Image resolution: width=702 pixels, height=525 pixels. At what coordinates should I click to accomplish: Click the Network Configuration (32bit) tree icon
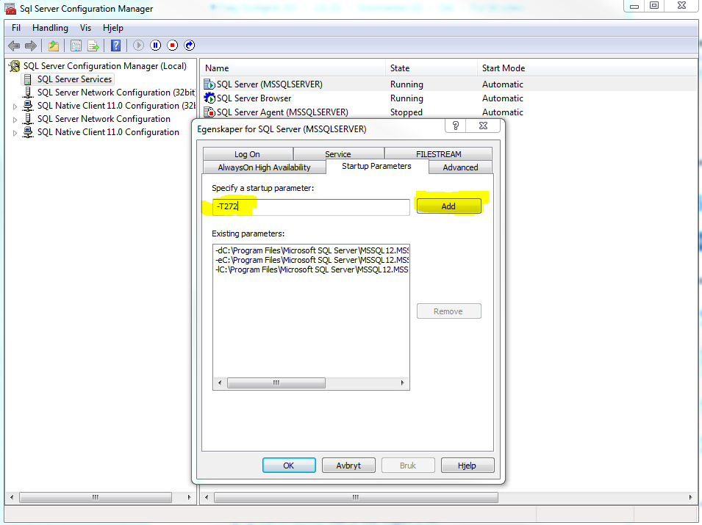pos(28,93)
